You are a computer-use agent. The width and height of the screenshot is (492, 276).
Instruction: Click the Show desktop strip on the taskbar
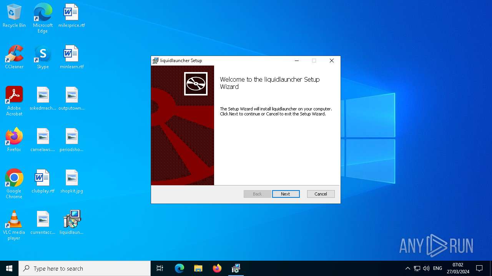click(x=491, y=268)
